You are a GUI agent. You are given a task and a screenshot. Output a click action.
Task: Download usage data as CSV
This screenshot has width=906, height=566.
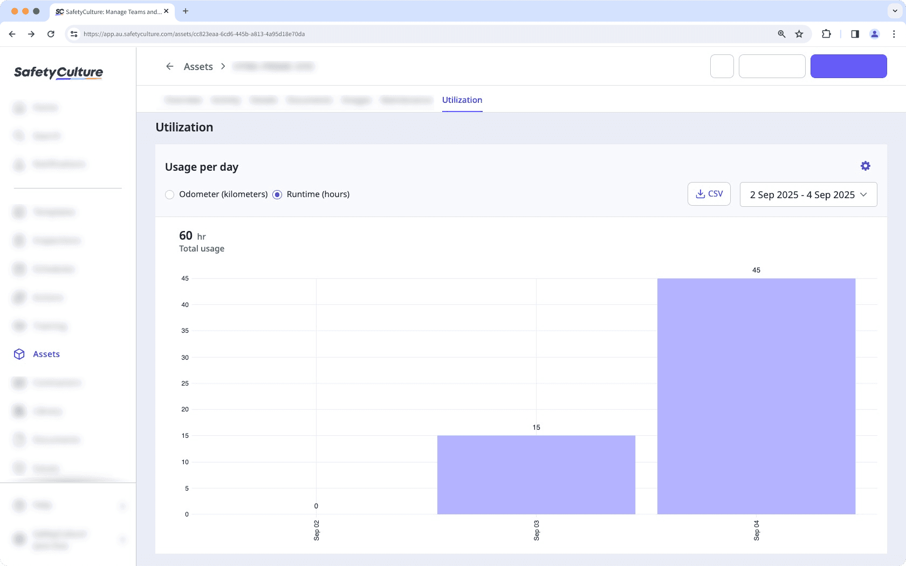(x=709, y=194)
